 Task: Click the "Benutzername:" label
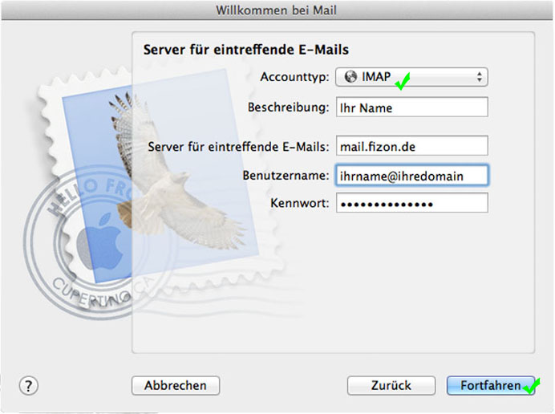click(286, 175)
